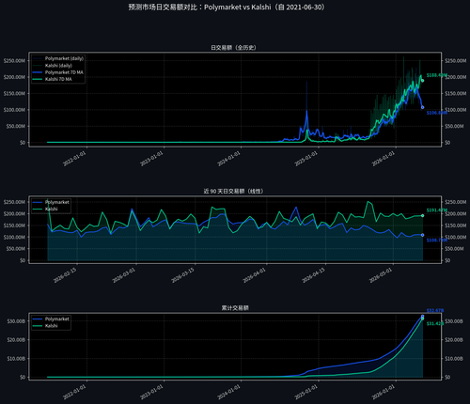Click right-axis '$150.00M' on full-history chart
The height and width of the screenshot is (404, 470).
click(456, 93)
